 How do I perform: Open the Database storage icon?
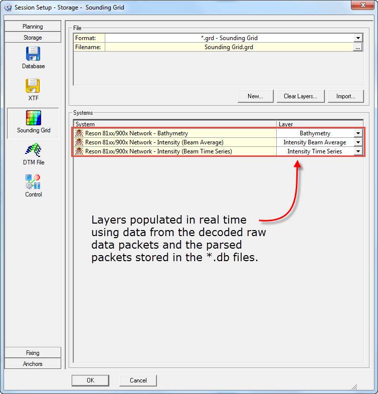33,54
